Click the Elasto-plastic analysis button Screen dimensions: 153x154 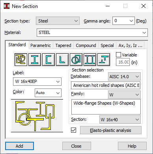111,130
